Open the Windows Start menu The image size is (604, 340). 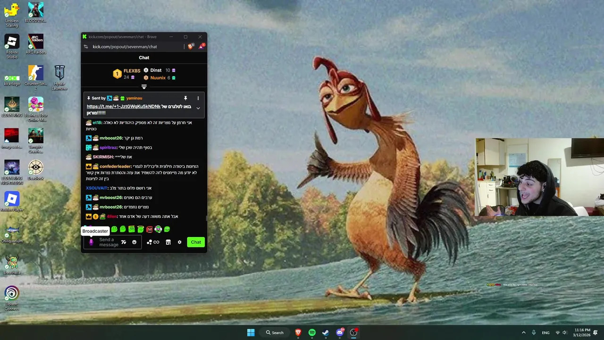[251, 332]
